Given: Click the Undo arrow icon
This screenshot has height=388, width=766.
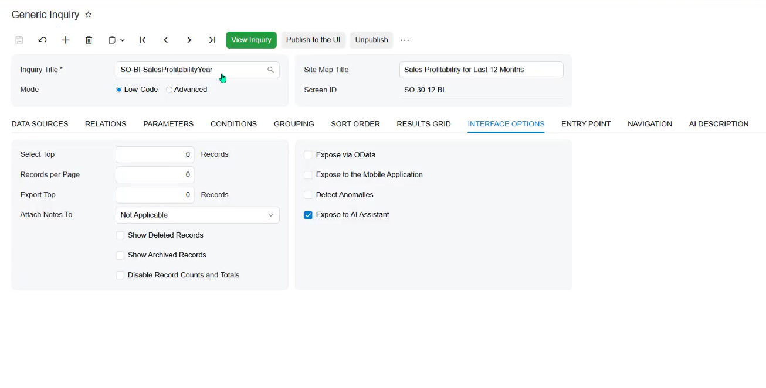Looking at the screenshot, I should (x=42, y=40).
